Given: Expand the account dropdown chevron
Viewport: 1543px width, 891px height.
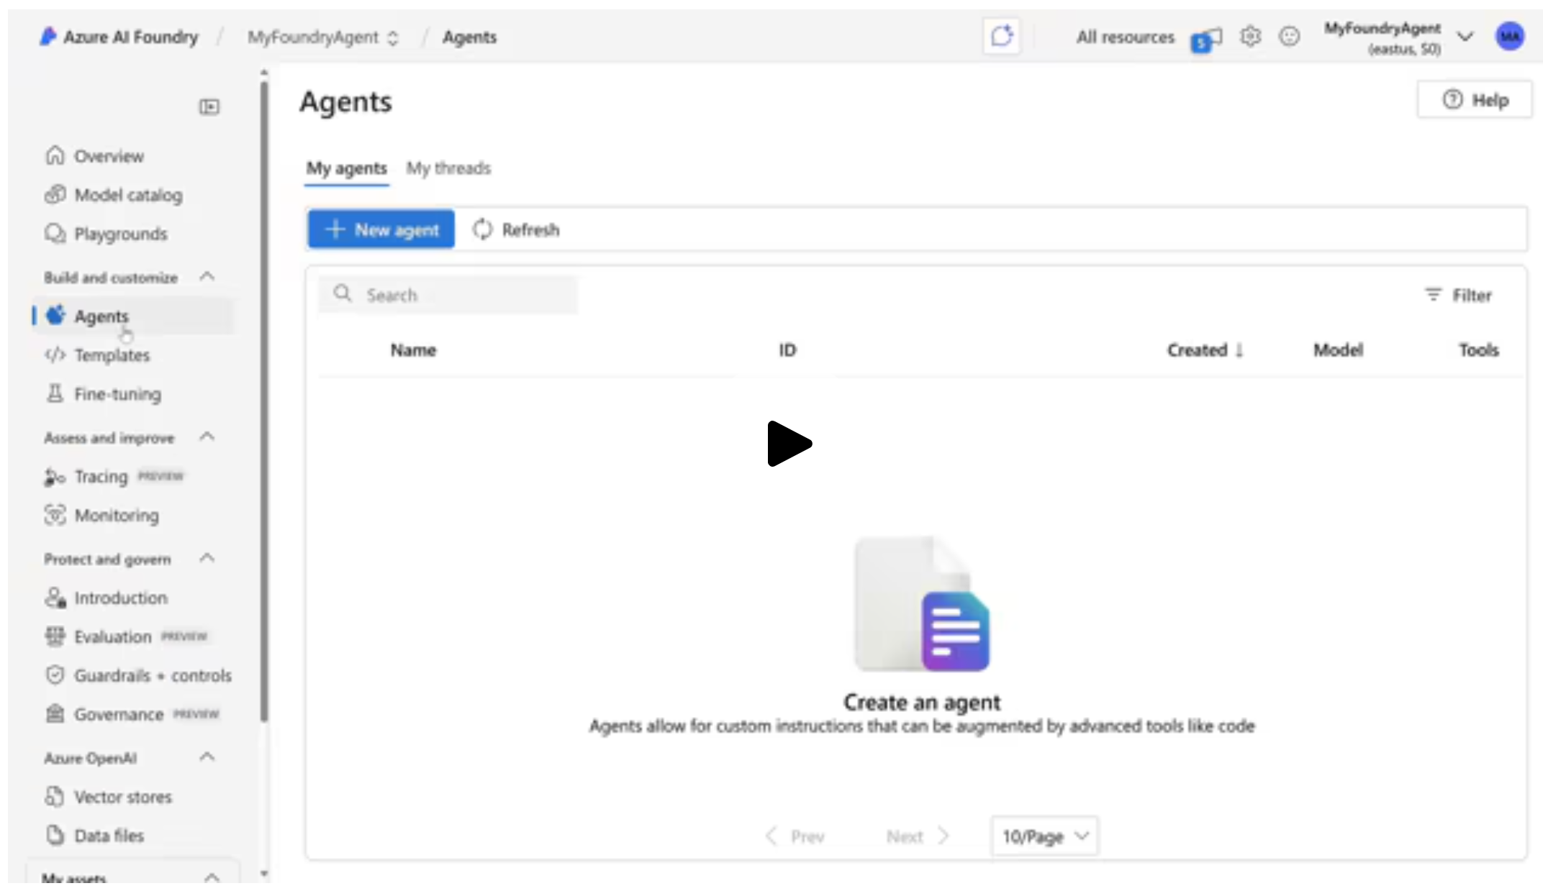Looking at the screenshot, I should click(x=1465, y=37).
